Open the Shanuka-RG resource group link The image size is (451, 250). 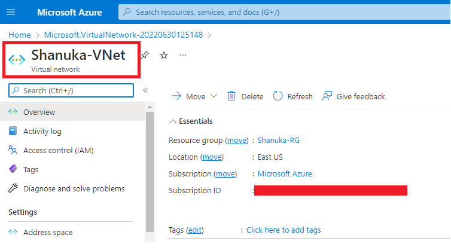click(278, 141)
